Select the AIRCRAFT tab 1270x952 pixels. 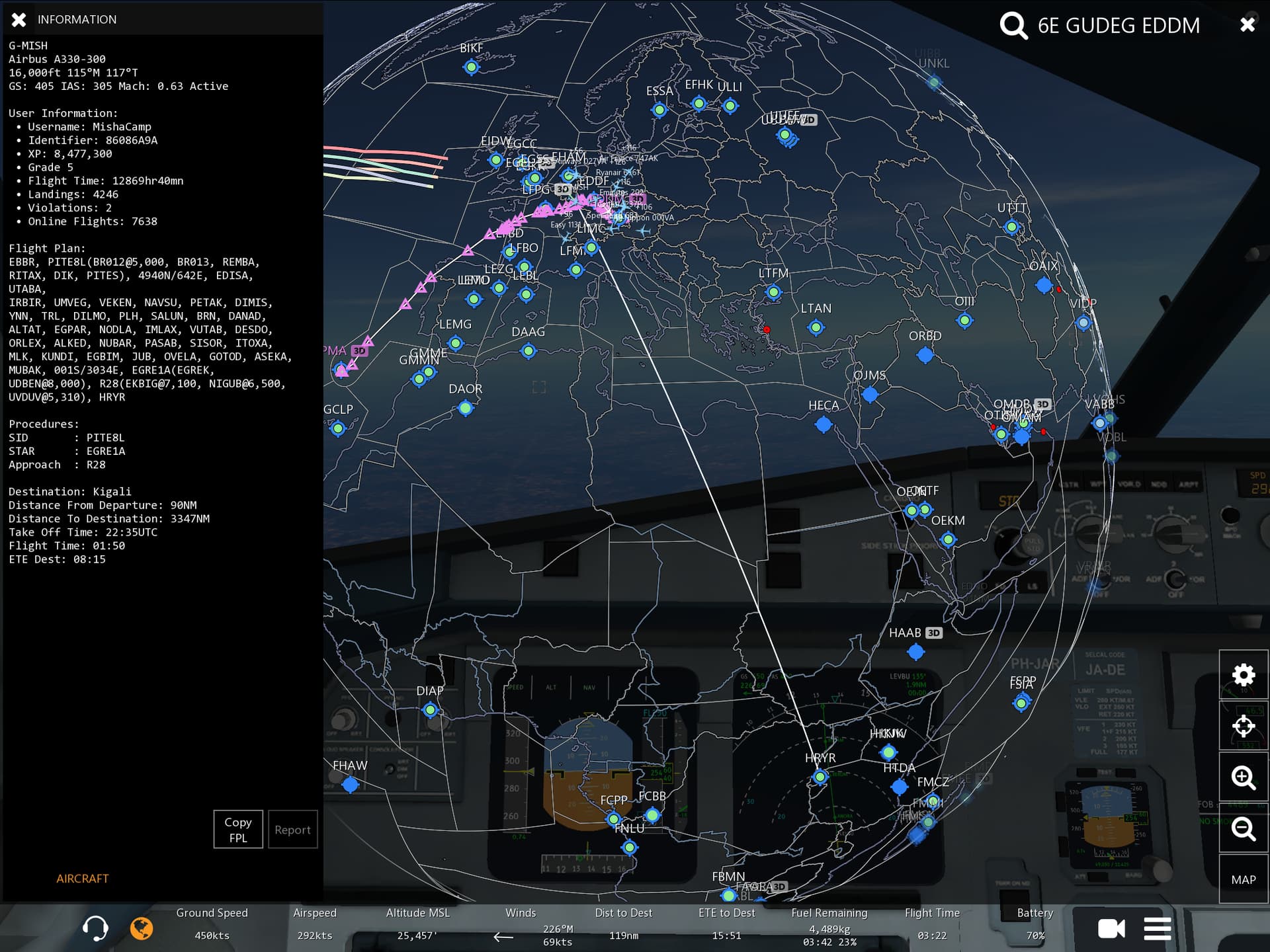(x=82, y=878)
